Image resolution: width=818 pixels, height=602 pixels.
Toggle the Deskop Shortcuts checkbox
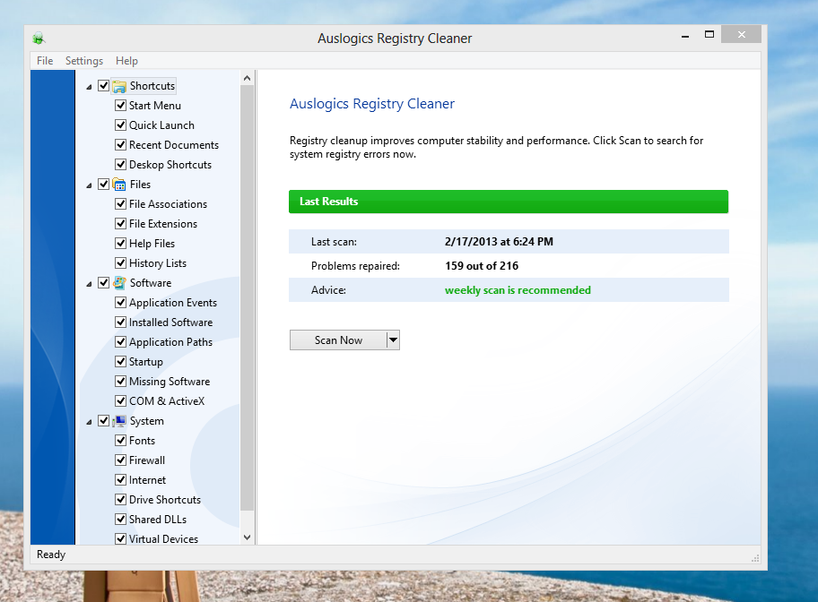(x=120, y=165)
